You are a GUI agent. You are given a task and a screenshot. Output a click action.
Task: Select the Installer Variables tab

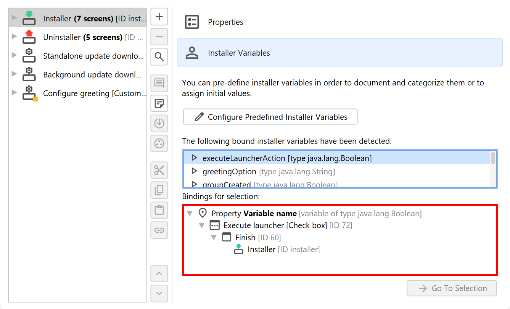[239, 53]
